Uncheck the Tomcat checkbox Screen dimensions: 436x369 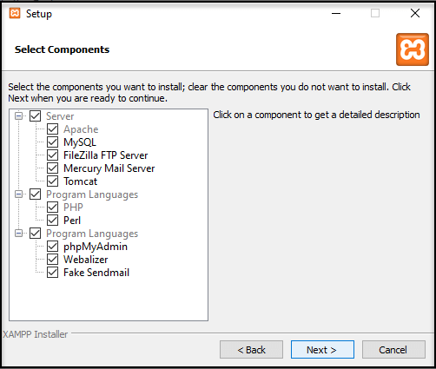tap(52, 181)
